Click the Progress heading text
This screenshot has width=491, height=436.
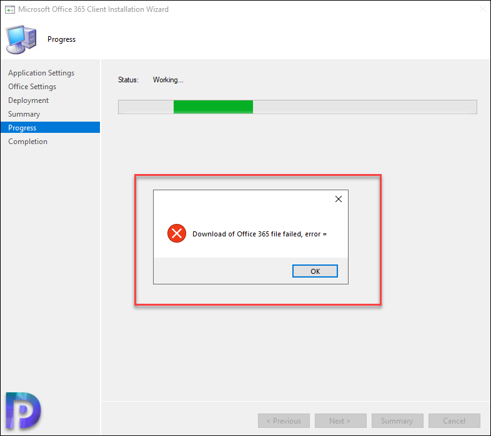61,39
